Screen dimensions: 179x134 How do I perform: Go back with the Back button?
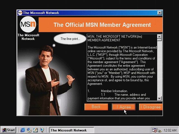click(x=96, y=107)
